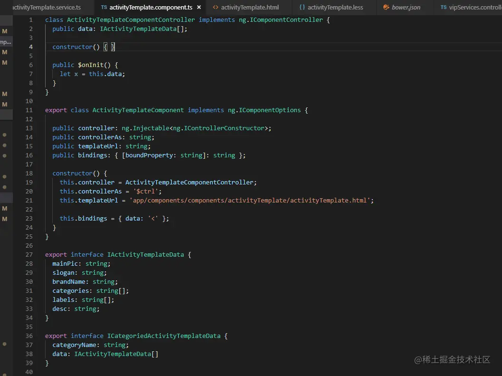Image resolution: width=502 pixels, height=376 pixels.
Task: Place cursor on 'constructor' in line 4
Action: click(x=72, y=47)
